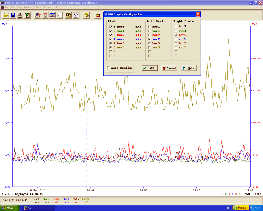Check ver1 under Right Scale
263x211 pixels.
(x=176, y=31)
